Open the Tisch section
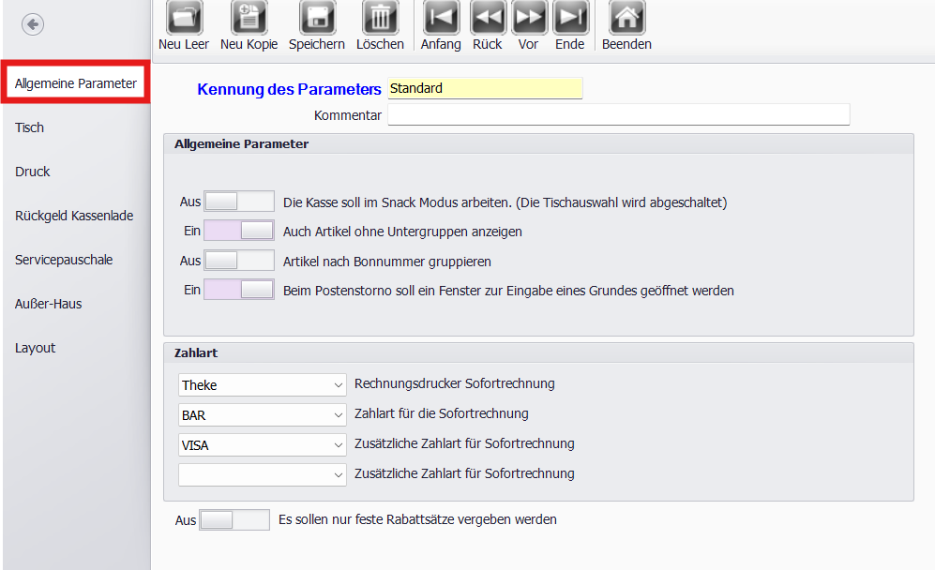The image size is (935, 570). pyautogui.click(x=29, y=127)
